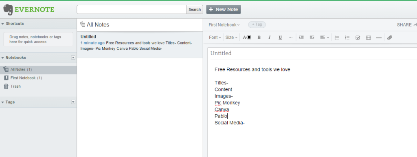Click the 'Social Media-' line in note

click(230, 123)
